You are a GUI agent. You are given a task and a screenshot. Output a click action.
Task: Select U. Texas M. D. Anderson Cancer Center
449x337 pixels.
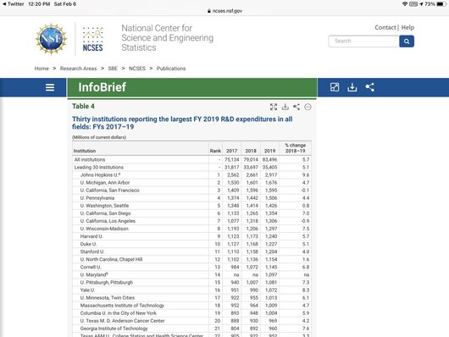click(x=191, y=321)
